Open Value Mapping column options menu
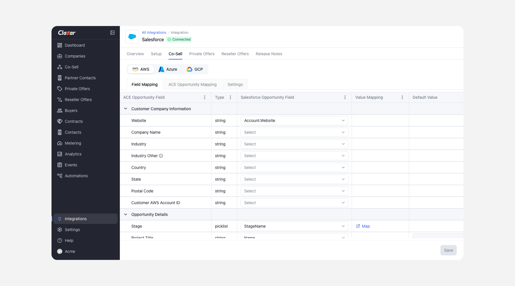 click(402, 97)
